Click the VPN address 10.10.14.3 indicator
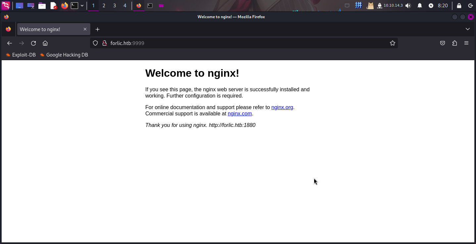 [x=390, y=6]
